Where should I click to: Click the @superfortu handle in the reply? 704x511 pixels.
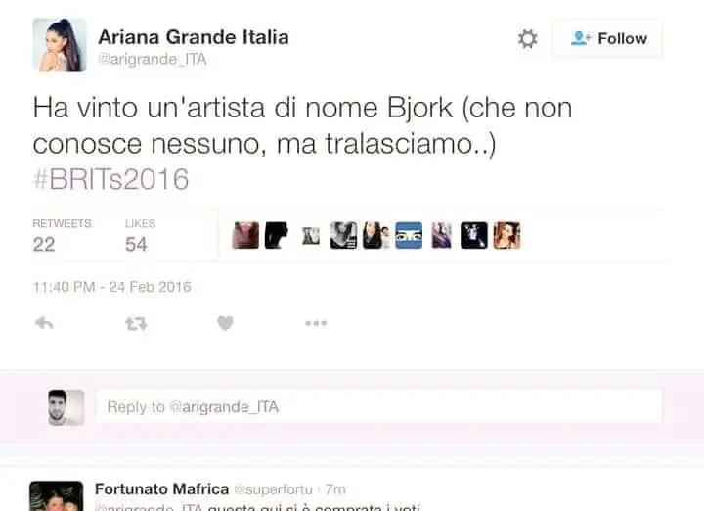[274, 489]
